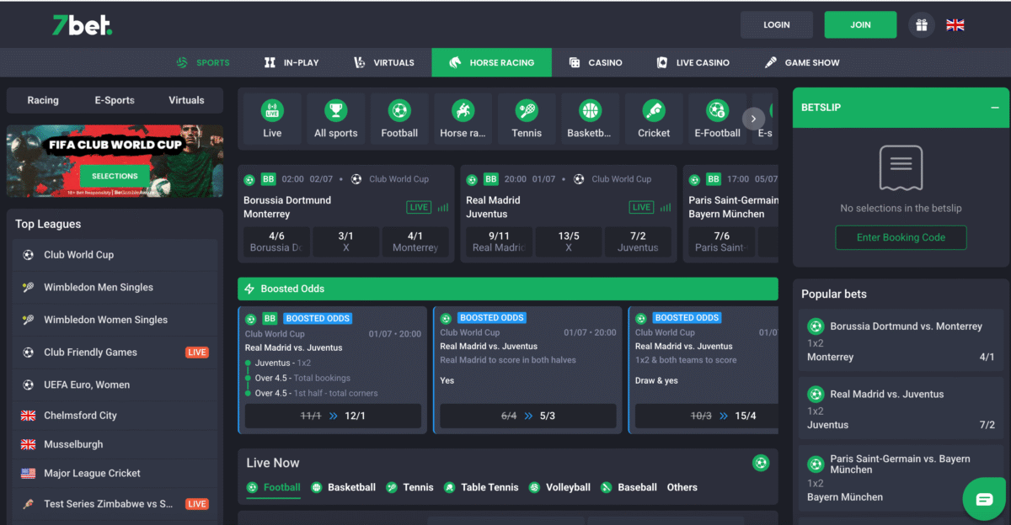Screen dimensions: 1011x525
Task: Open Club Friendly Games league
Action: 115,353
